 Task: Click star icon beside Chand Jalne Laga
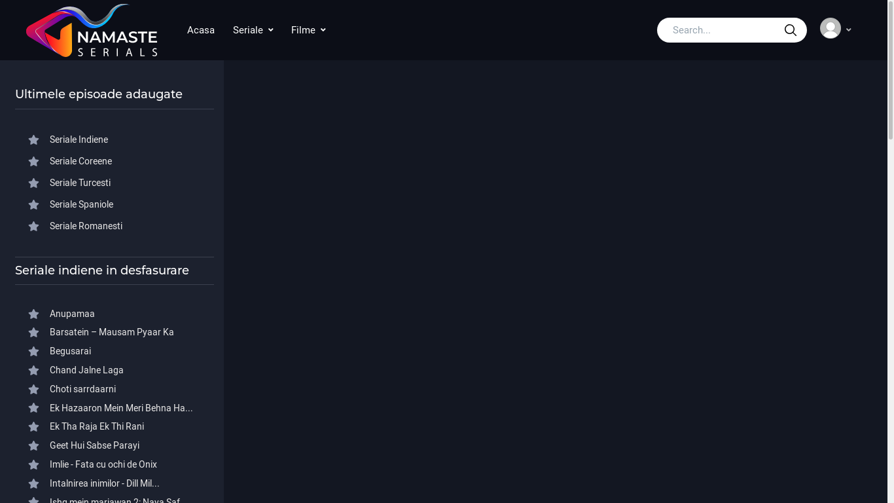click(x=33, y=370)
